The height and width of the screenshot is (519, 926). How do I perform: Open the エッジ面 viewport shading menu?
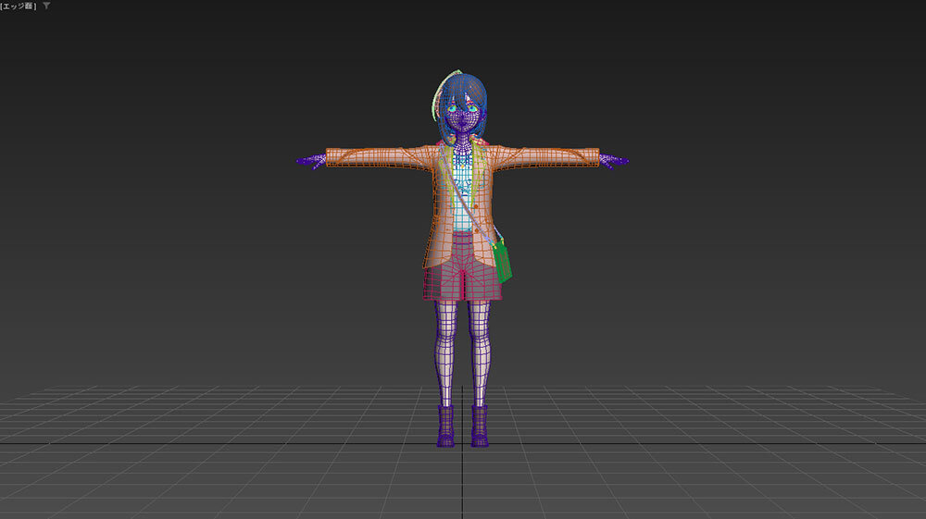pos(19,6)
